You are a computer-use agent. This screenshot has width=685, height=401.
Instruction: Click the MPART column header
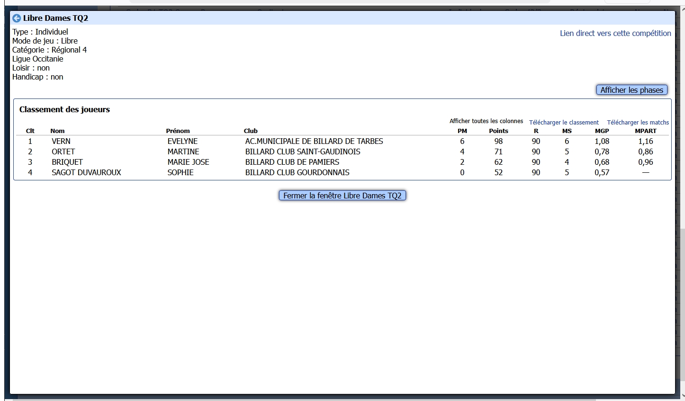tap(645, 131)
